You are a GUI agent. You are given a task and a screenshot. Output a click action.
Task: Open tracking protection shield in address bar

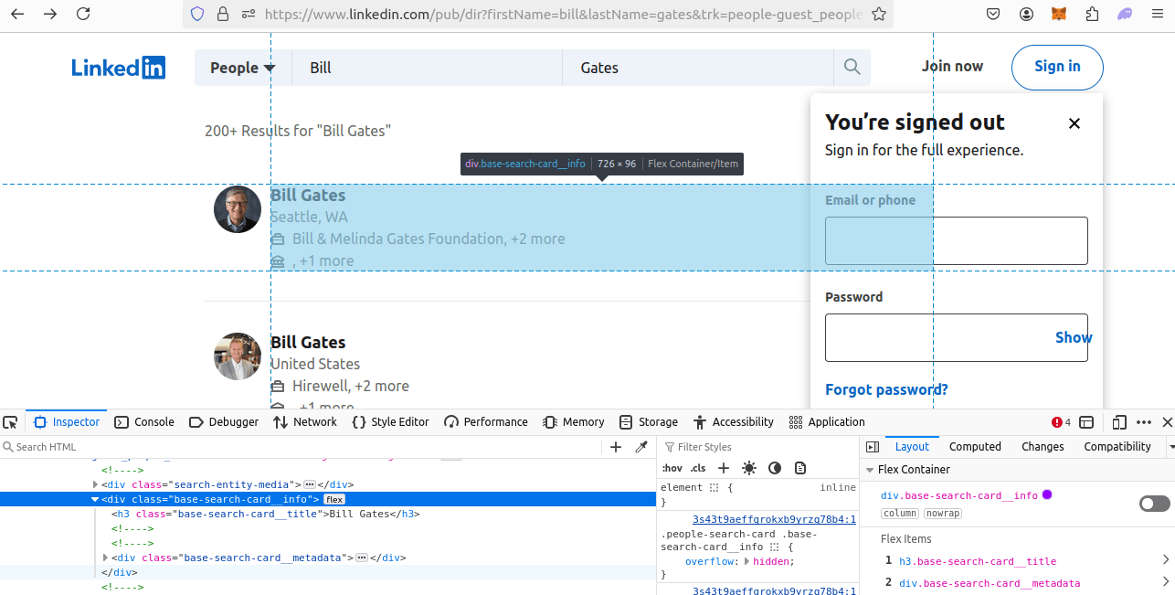[197, 15]
